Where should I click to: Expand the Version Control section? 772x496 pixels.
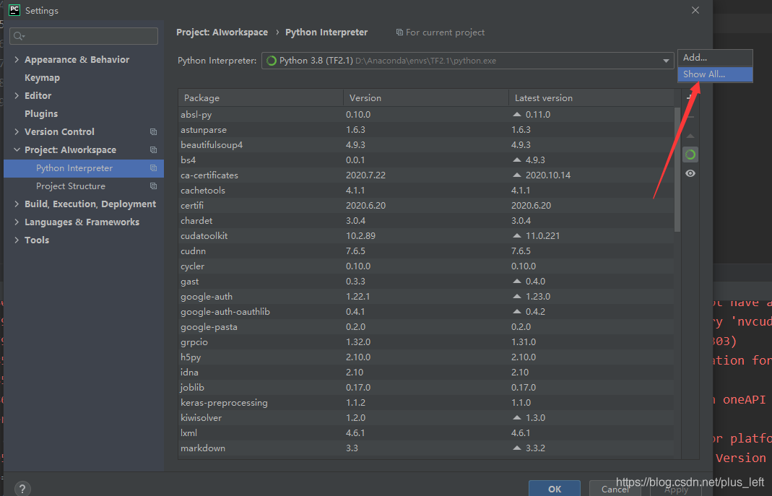point(17,132)
